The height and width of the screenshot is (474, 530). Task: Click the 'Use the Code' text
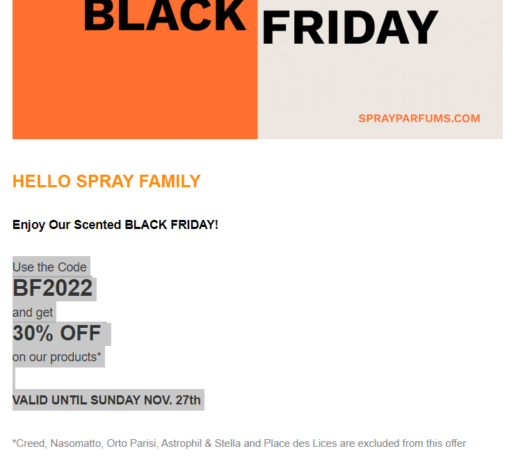(x=49, y=267)
